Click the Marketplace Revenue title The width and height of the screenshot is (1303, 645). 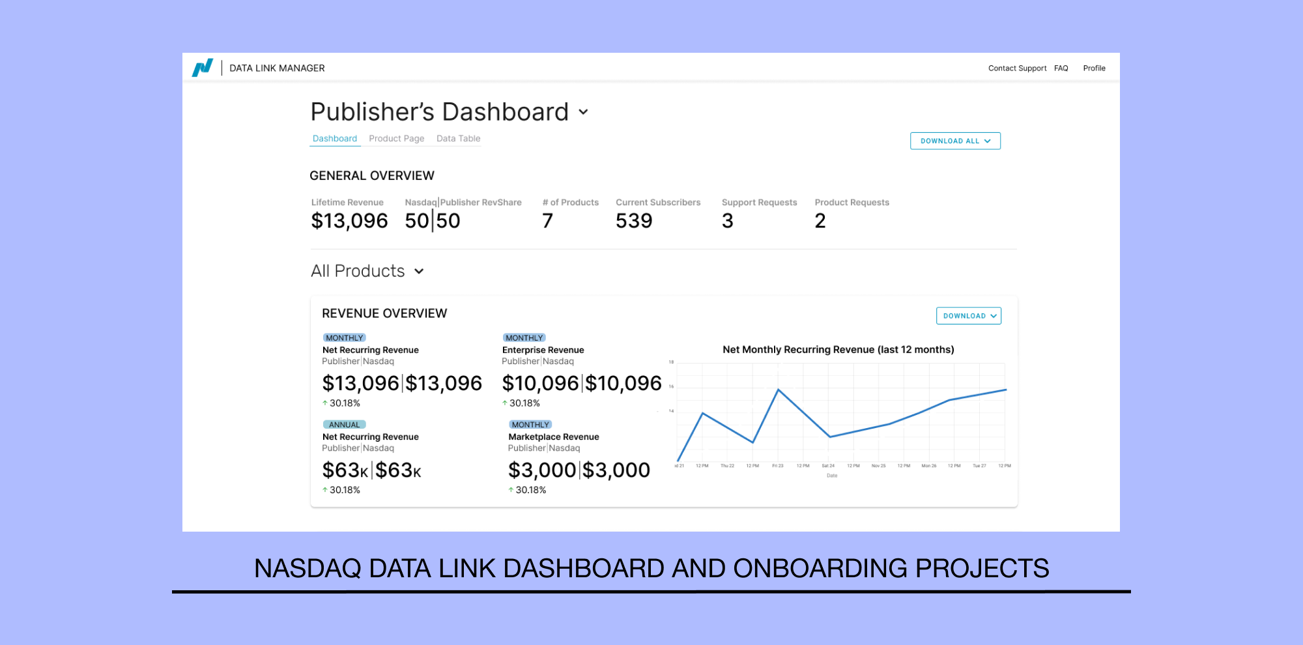[x=554, y=437]
